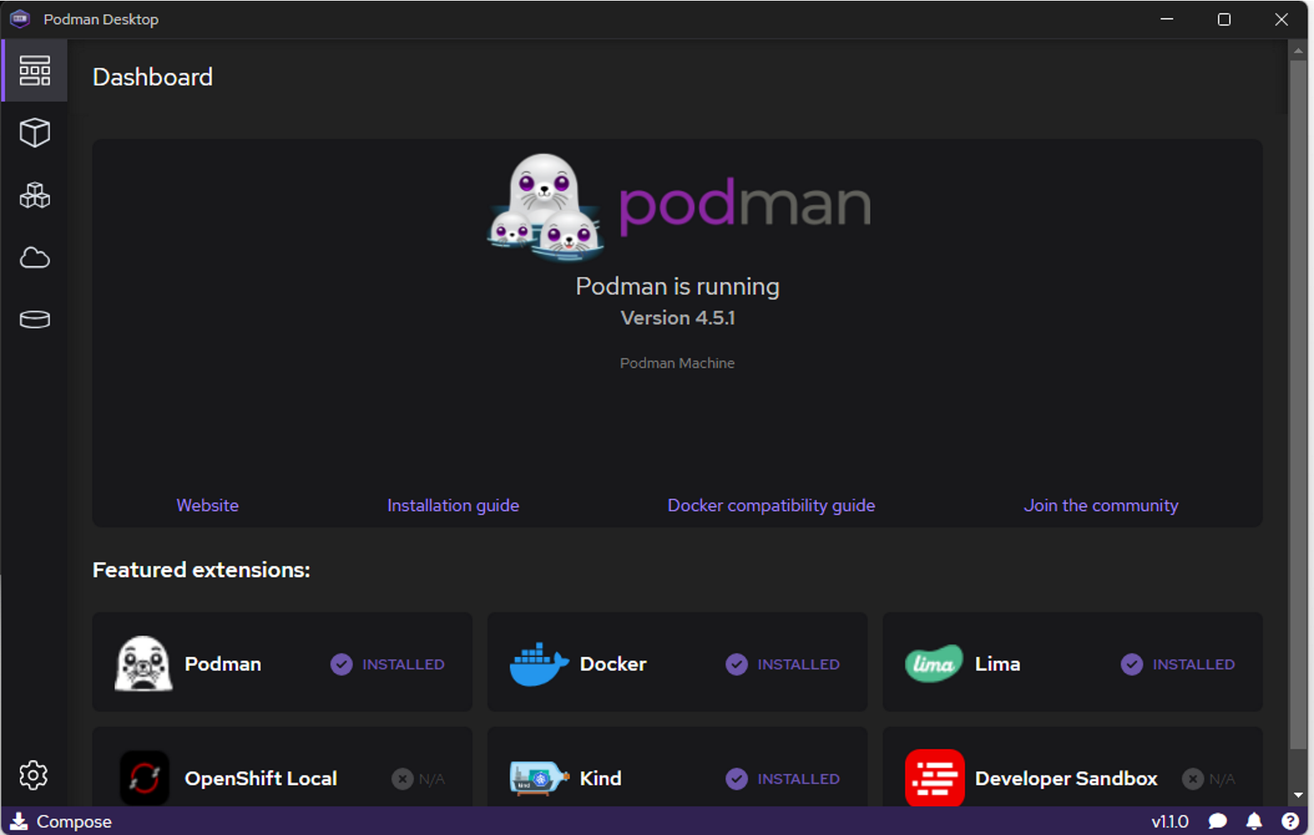Click the Podman is running status text
The image size is (1314, 835).
[677, 286]
